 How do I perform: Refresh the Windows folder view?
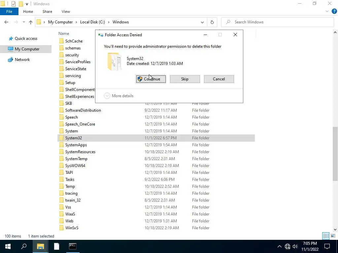tap(212, 22)
